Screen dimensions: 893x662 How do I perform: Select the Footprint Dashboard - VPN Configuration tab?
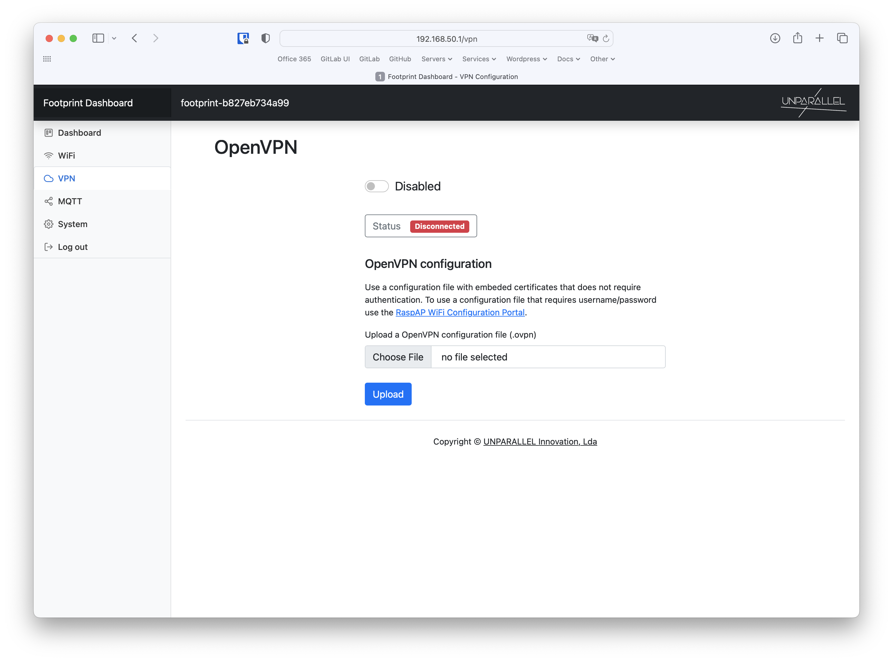(x=446, y=77)
